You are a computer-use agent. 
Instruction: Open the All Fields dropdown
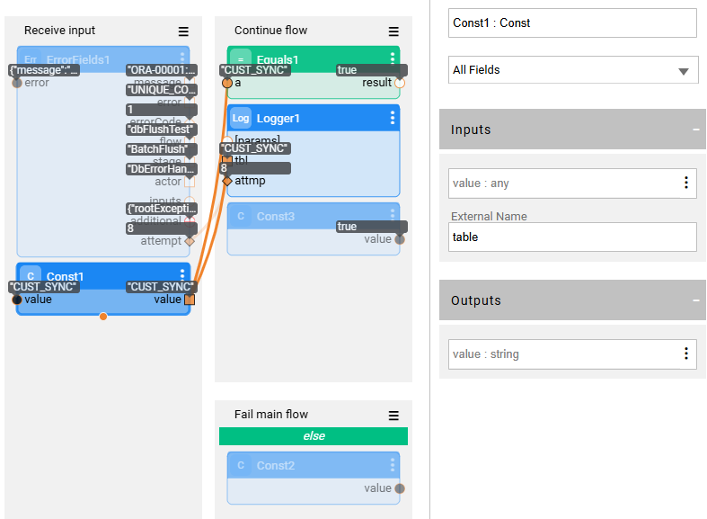click(x=573, y=70)
